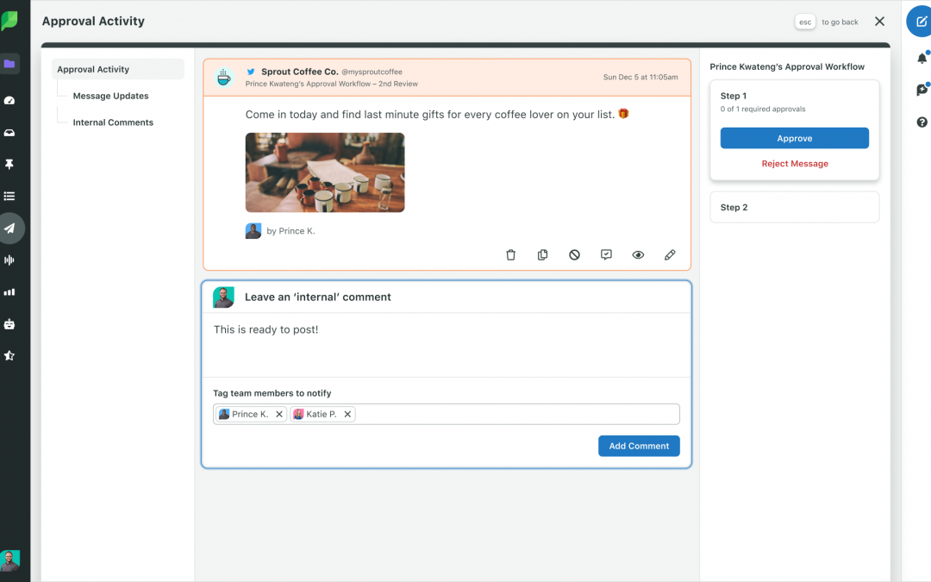Remove Katie P. tag
Viewport: 931px width, 582px height.
347,415
